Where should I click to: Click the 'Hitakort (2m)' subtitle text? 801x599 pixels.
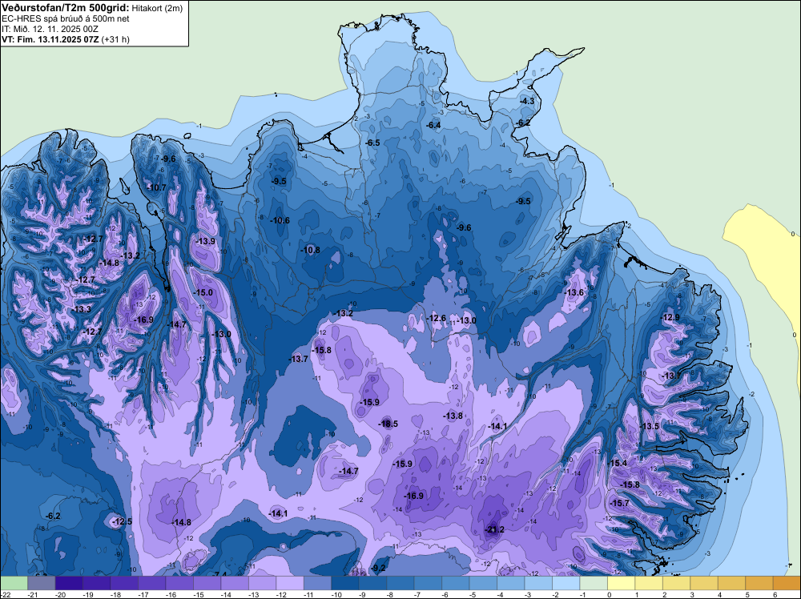pyautogui.click(x=157, y=8)
